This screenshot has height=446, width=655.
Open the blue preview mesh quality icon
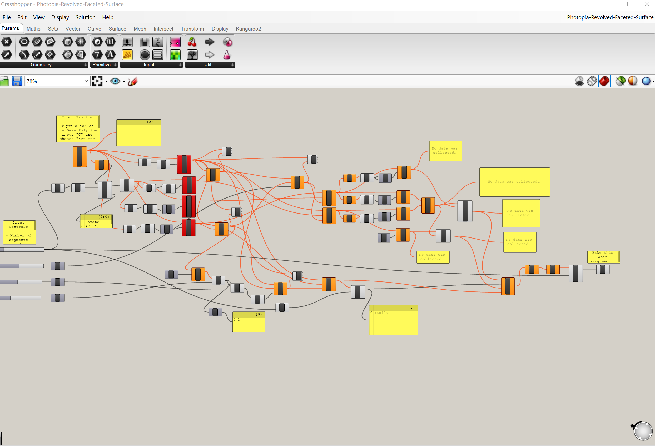pos(646,81)
